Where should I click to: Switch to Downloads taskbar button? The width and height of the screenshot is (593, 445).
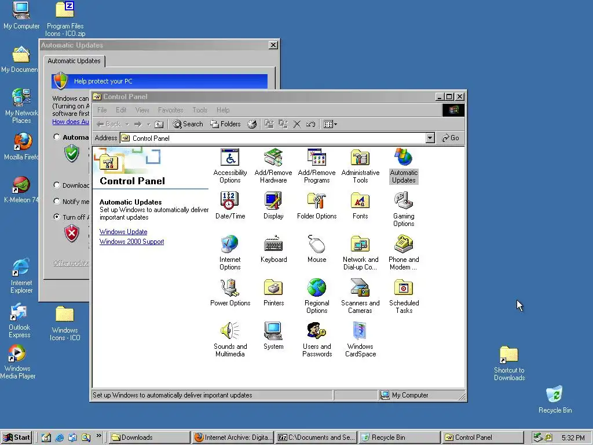[149, 437]
